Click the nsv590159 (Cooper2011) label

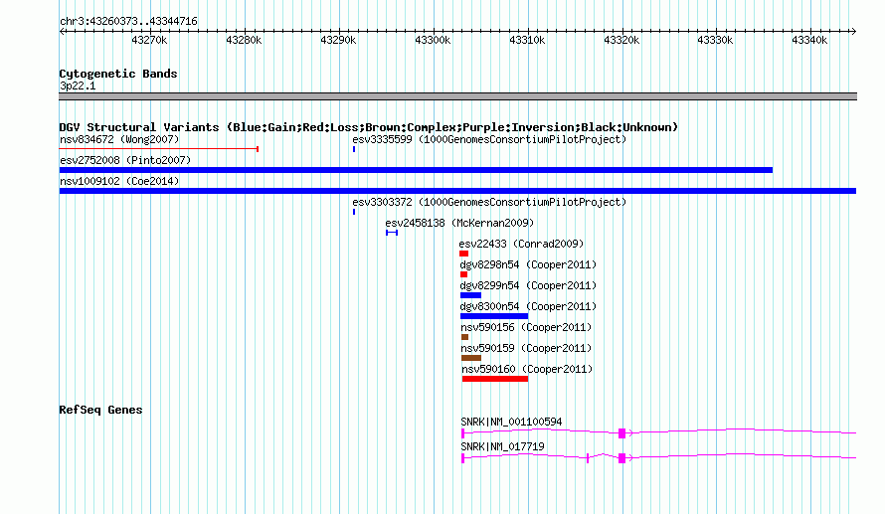(526, 348)
